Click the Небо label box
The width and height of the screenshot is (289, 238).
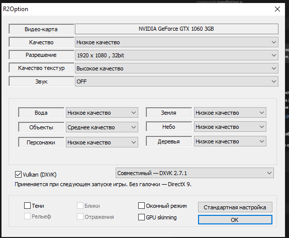[169, 127]
